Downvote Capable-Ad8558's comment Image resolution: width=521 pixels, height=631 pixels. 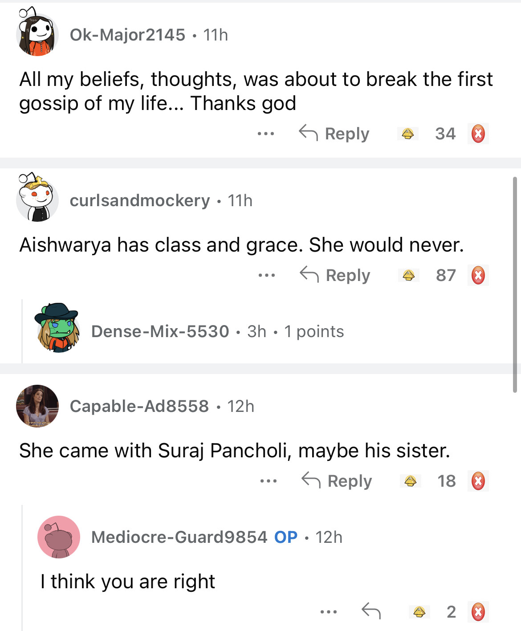478,481
